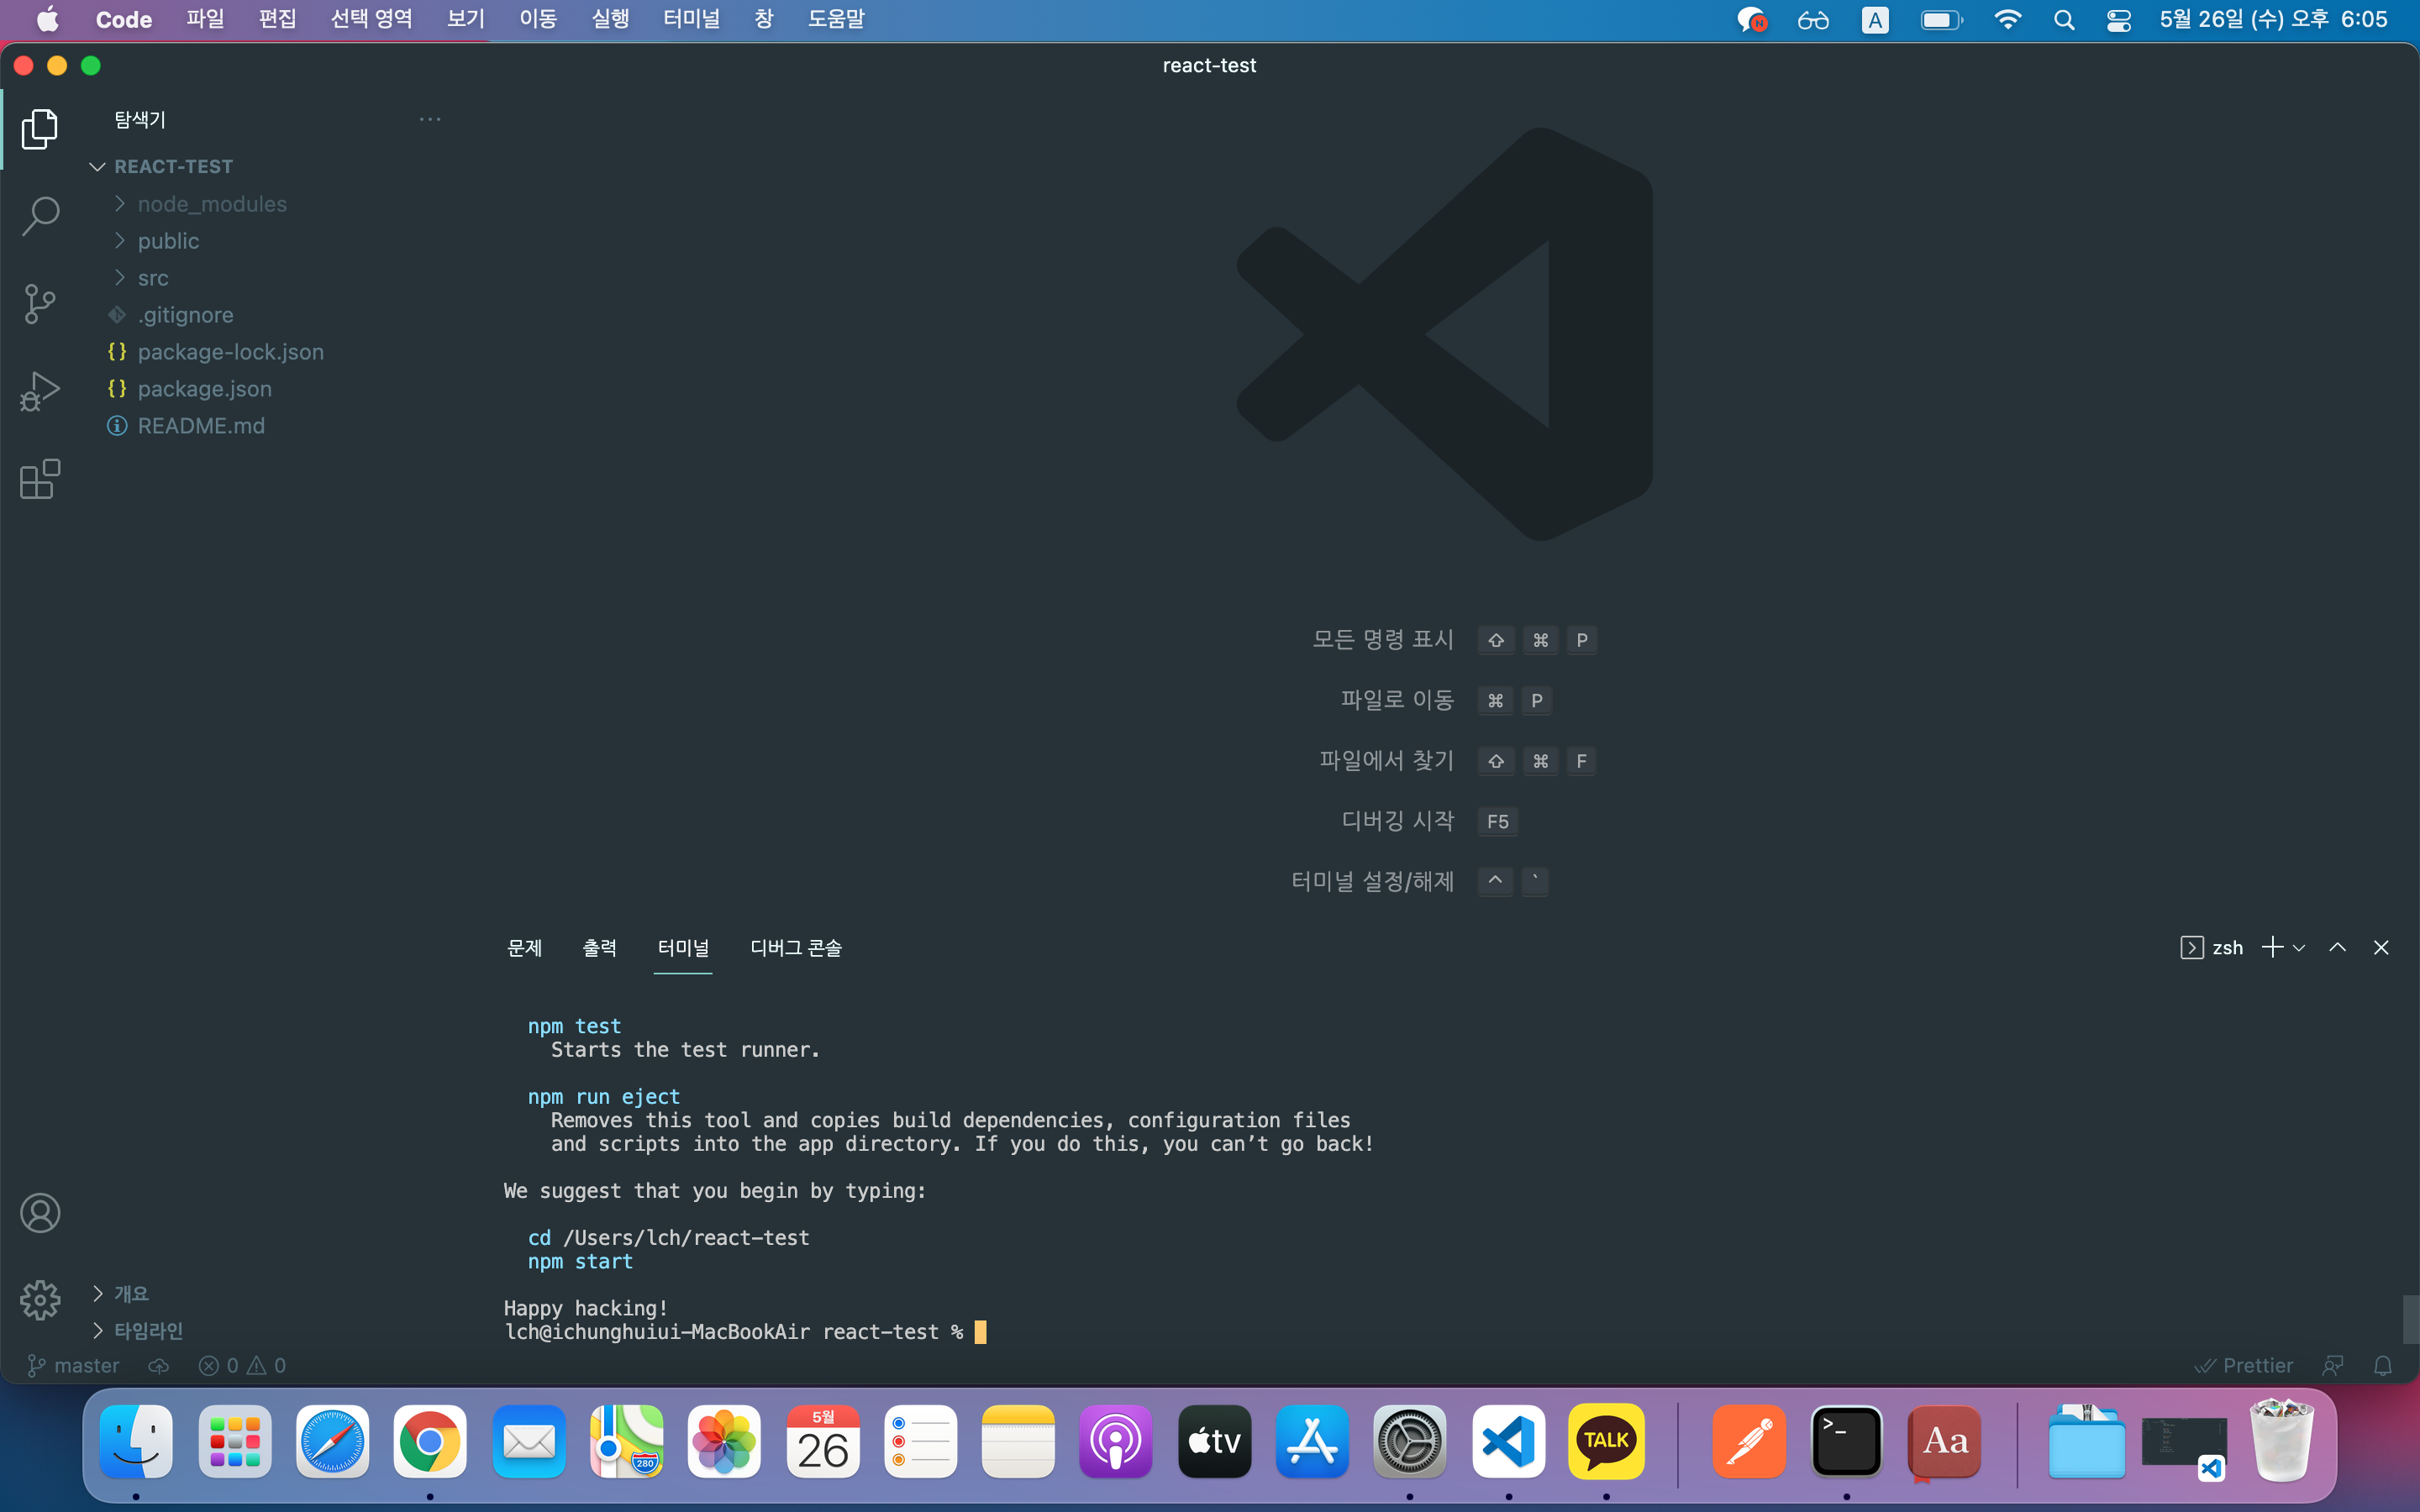This screenshot has width=2420, height=1512.
Task: Click the errors and warnings status indicator
Action: point(243,1365)
